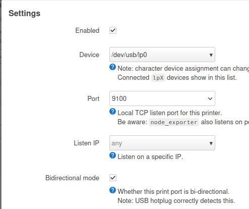Click the help icon under Bidirectional mode
Viewport: 249px width, 209px height.
(x=112, y=190)
